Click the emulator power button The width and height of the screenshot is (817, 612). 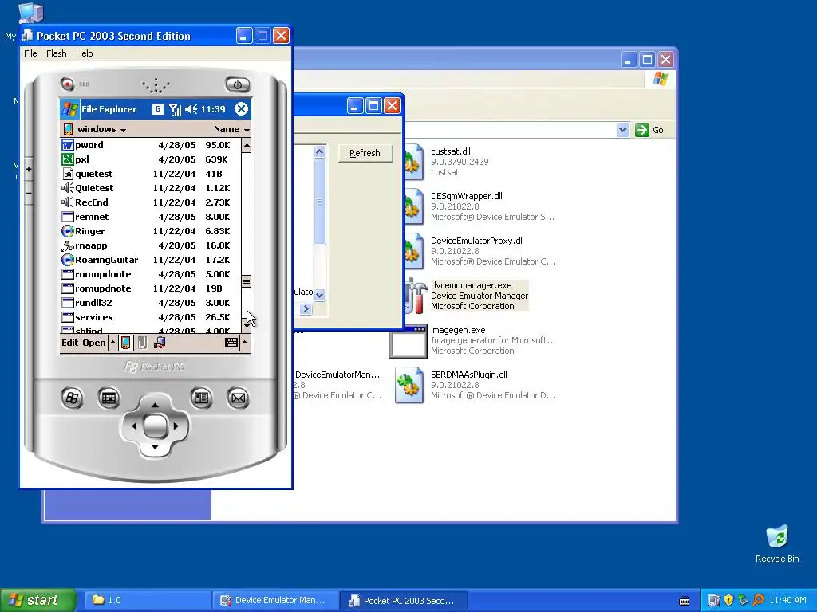click(x=238, y=84)
